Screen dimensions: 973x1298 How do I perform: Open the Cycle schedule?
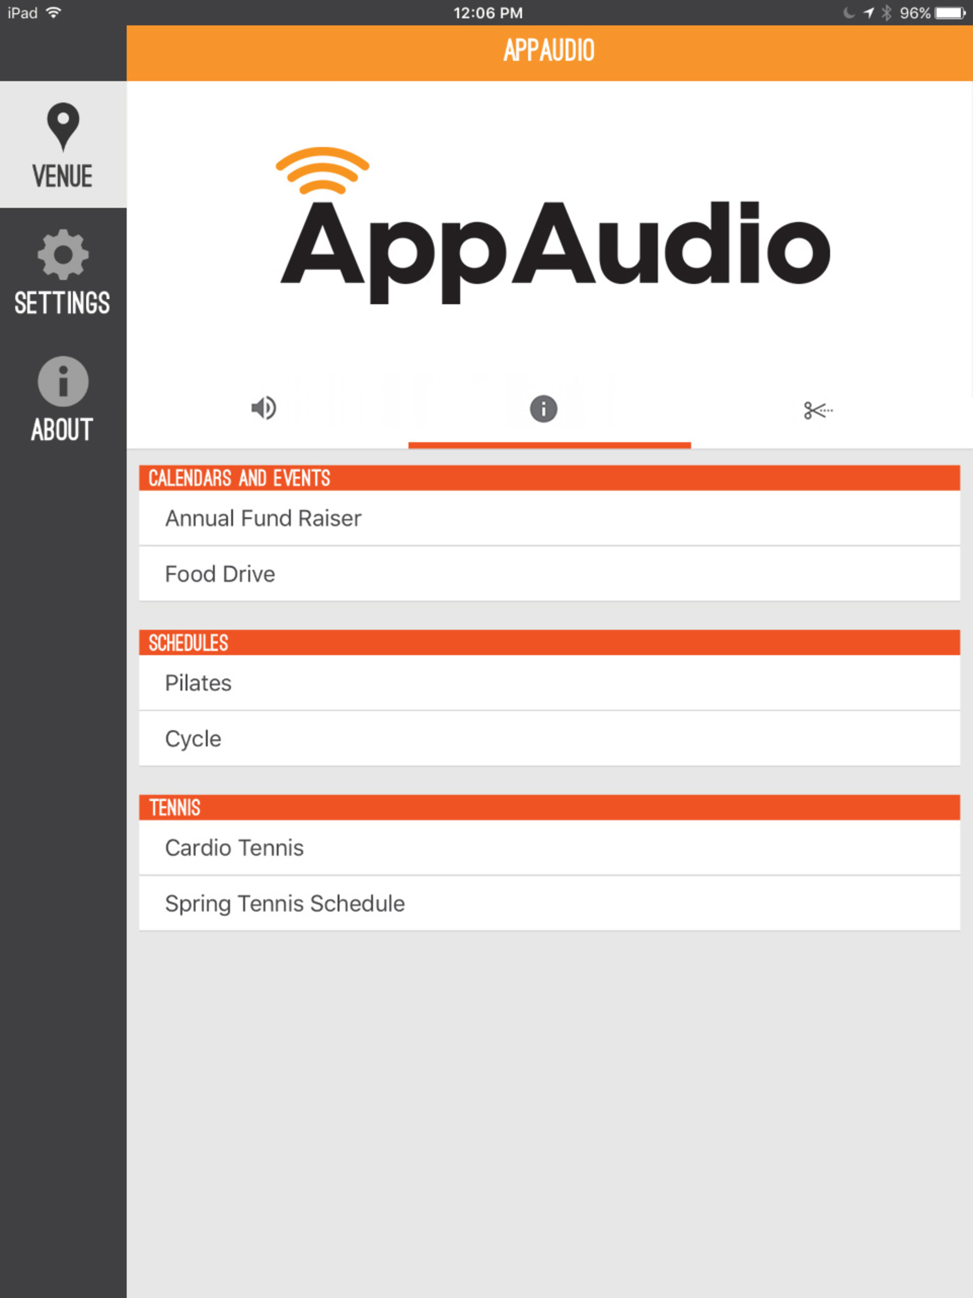[549, 738]
